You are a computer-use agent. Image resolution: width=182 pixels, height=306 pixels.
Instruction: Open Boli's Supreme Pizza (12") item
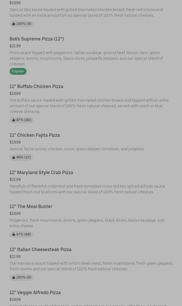coord(37,39)
